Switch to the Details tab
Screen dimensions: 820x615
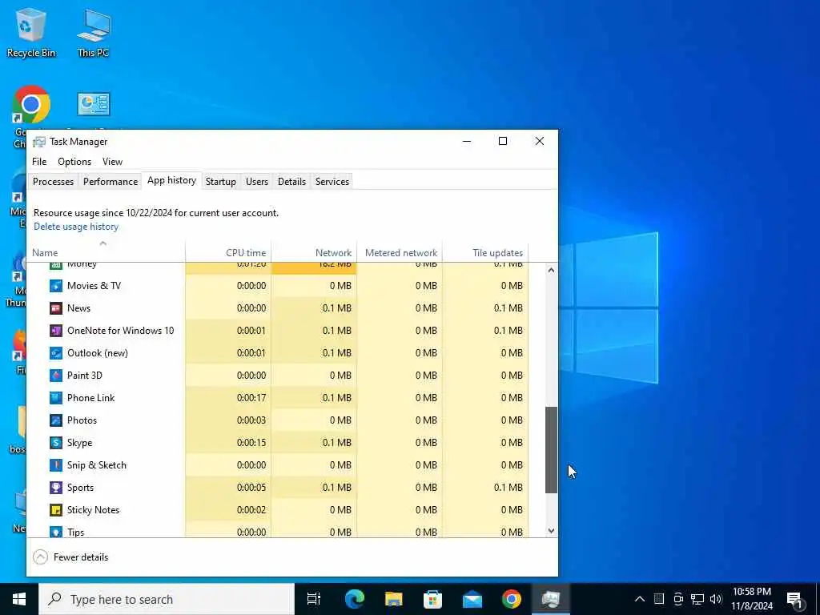[x=291, y=182]
